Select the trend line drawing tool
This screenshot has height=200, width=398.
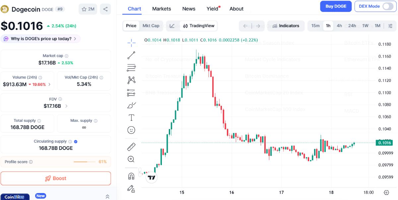click(x=131, y=55)
